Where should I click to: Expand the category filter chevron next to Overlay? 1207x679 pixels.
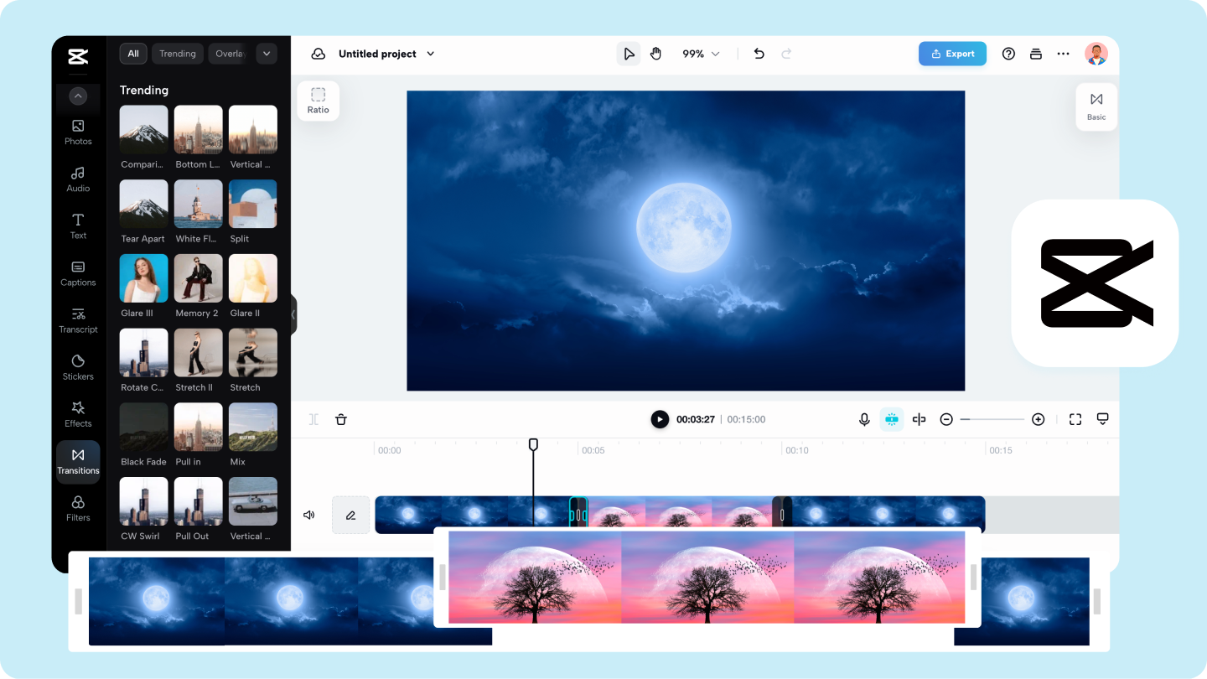266,53
